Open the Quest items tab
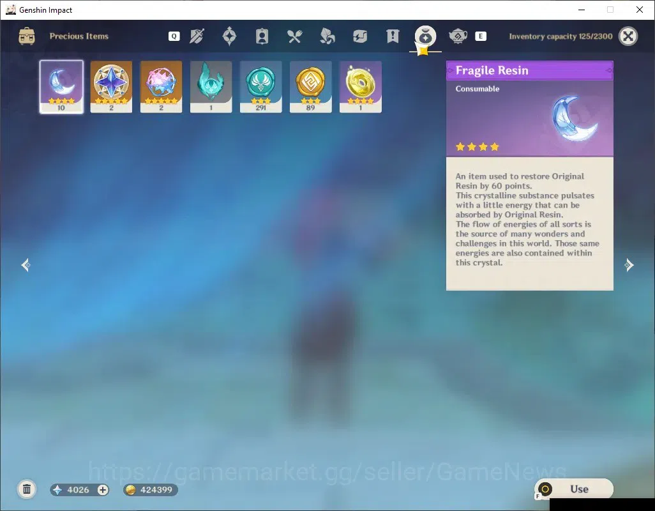The height and width of the screenshot is (511, 655). tap(393, 36)
